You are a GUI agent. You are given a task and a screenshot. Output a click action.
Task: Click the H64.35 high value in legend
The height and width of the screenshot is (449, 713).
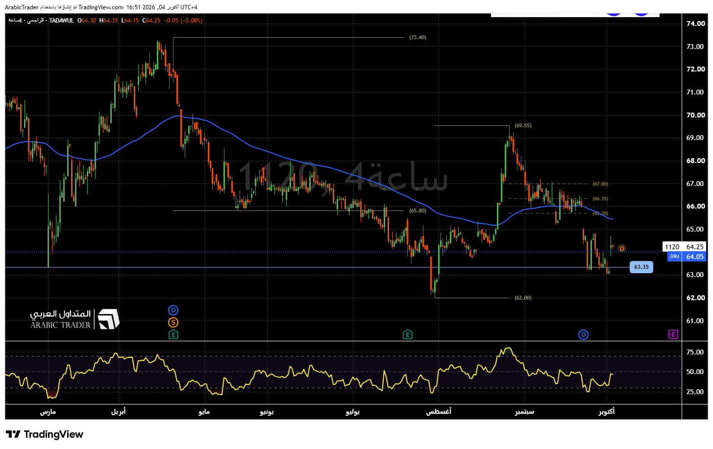[x=108, y=21]
